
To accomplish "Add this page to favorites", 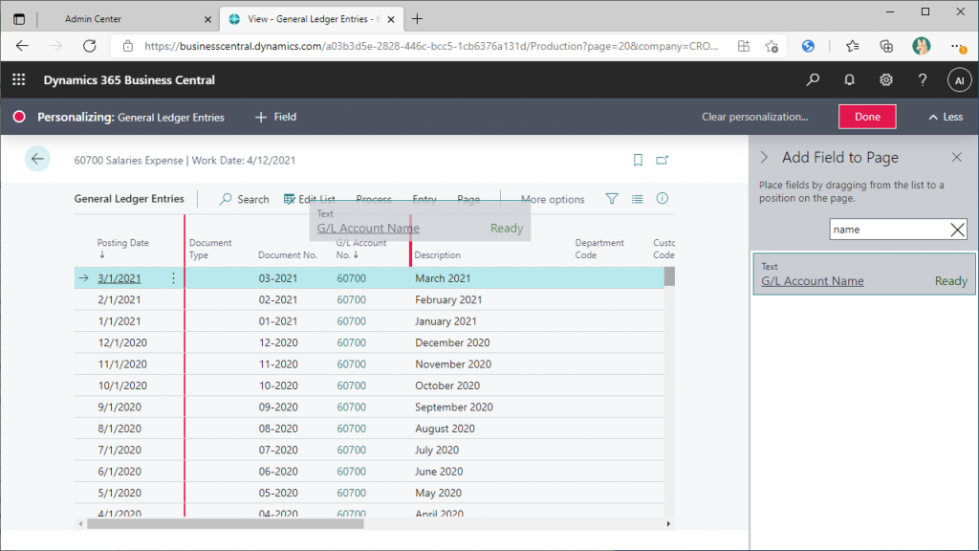I will 772,46.
